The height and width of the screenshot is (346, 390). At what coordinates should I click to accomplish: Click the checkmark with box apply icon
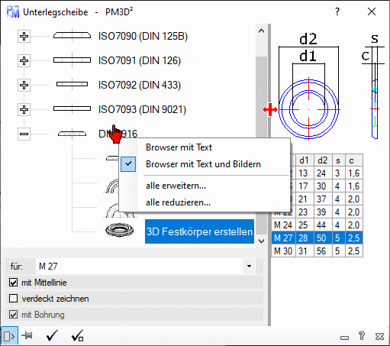click(77, 336)
